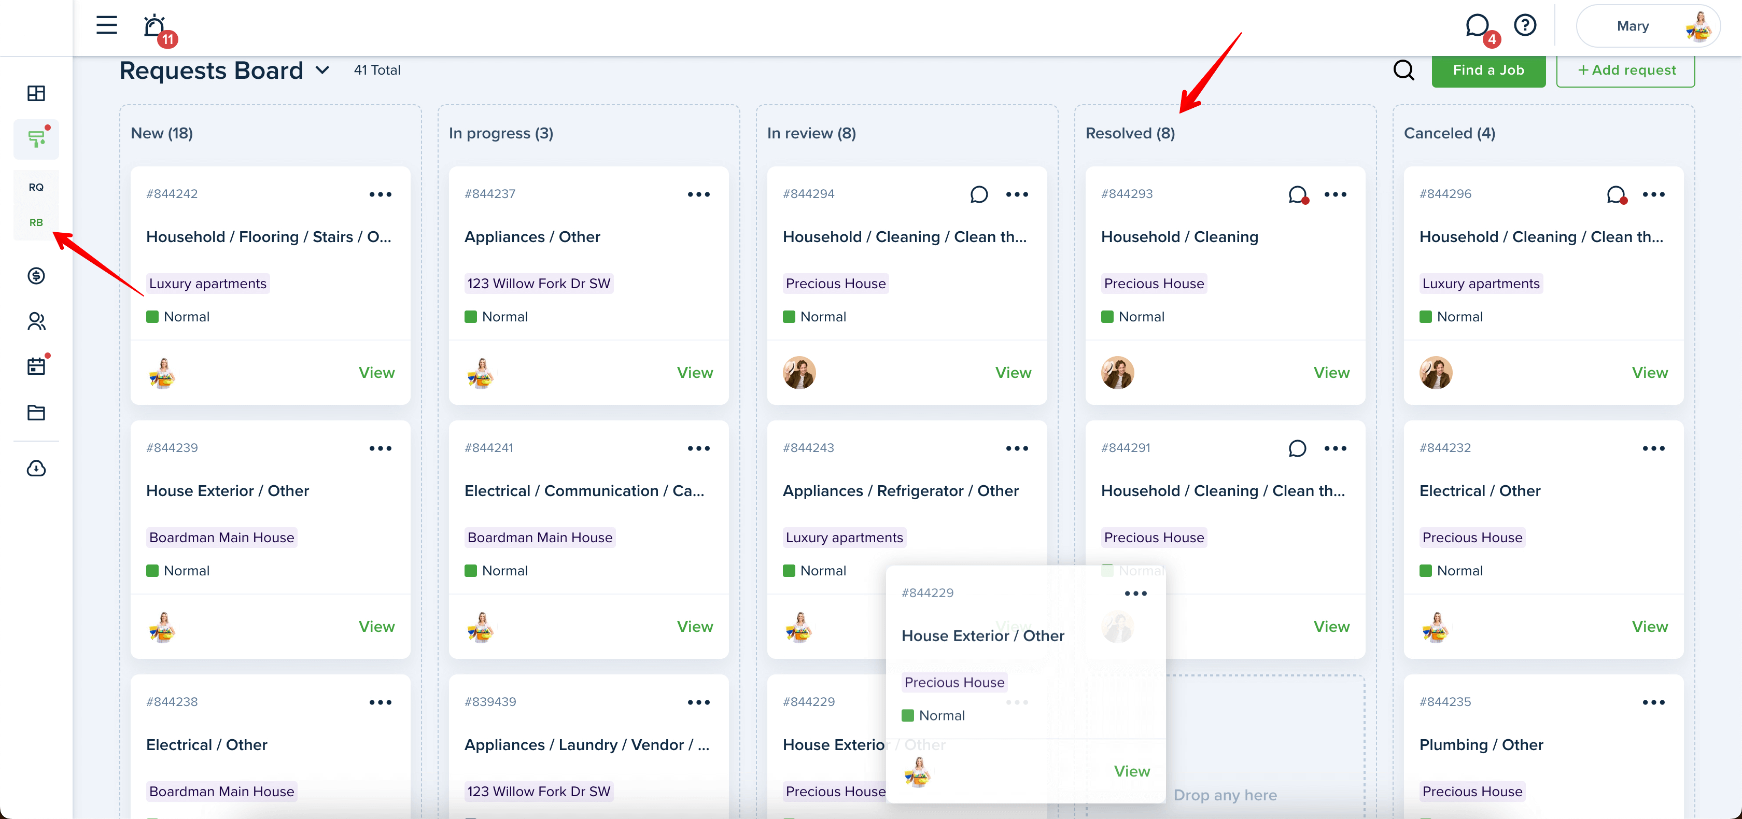
Task: Open comments on request #844291
Action: [x=1297, y=448]
